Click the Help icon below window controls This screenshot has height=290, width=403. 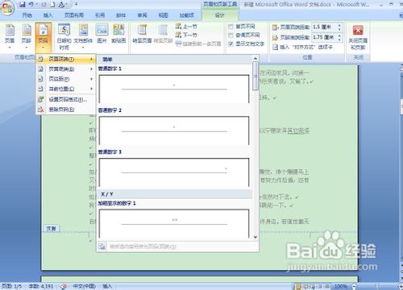[401, 15]
